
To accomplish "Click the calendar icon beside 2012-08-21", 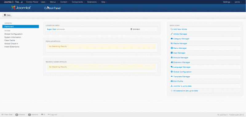I will click(132, 29).
